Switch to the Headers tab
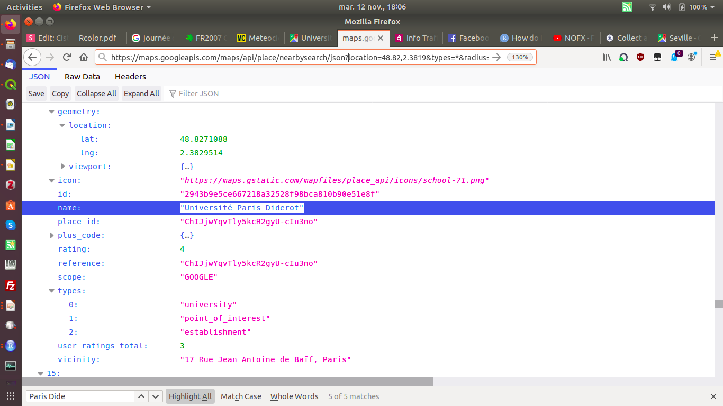Viewport: 723px width, 406px height. (130, 77)
